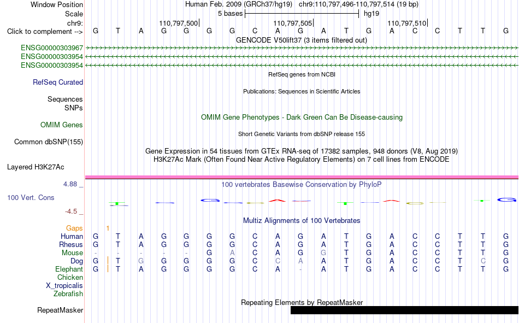Select 'Short Genetic Variants from dbSNP release 155'
The width and height of the screenshot is (519, 323).
(x=302, y=134)
